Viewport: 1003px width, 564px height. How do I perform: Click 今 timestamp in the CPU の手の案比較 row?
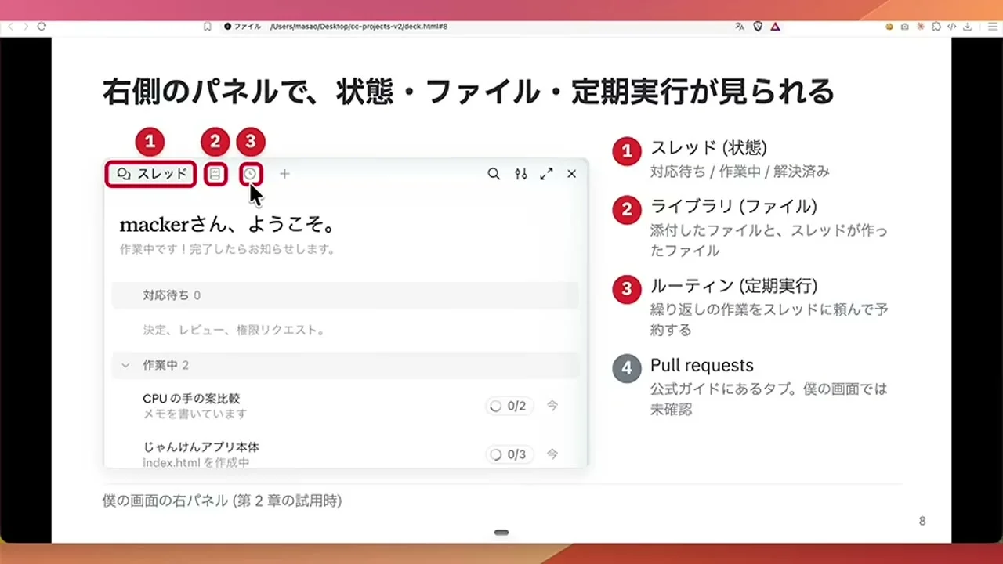pos(552,406)
